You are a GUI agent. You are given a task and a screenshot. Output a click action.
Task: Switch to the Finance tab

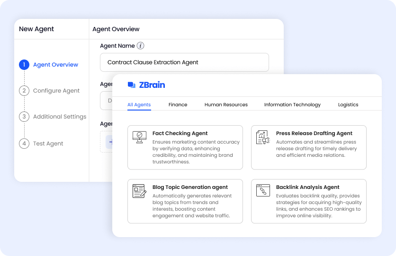click(178, 105)
